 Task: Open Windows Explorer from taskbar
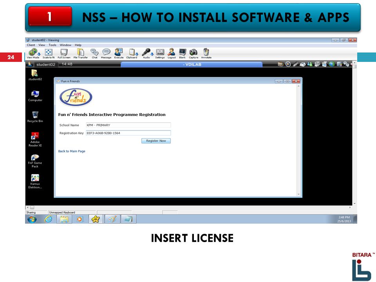64,219
